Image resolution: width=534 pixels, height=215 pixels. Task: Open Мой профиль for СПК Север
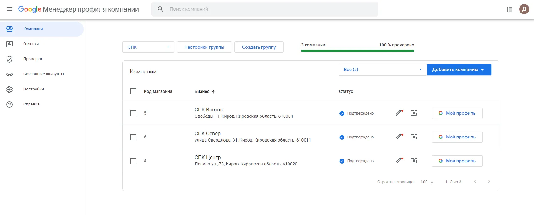[x=457, y=137]
